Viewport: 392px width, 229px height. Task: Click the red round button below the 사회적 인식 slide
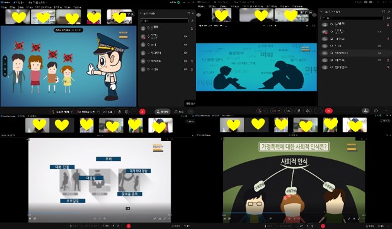pos(323,226)
